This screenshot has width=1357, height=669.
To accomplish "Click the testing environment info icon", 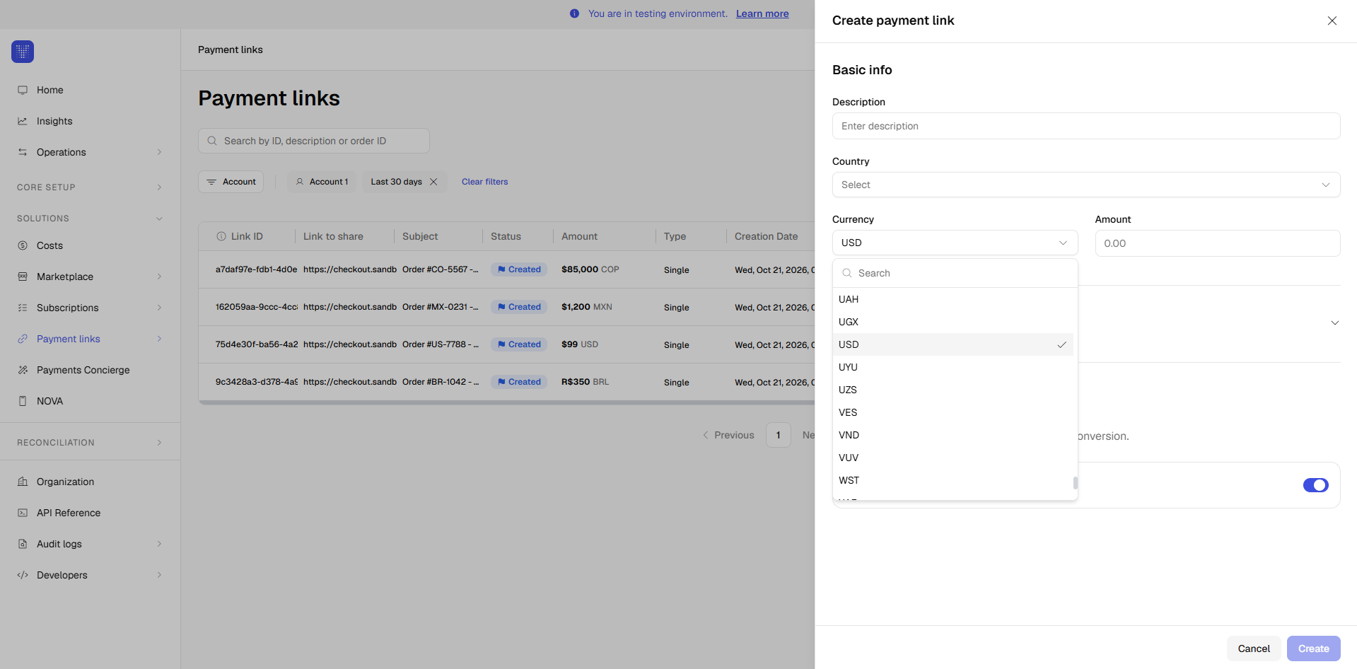I will [574, 13].
